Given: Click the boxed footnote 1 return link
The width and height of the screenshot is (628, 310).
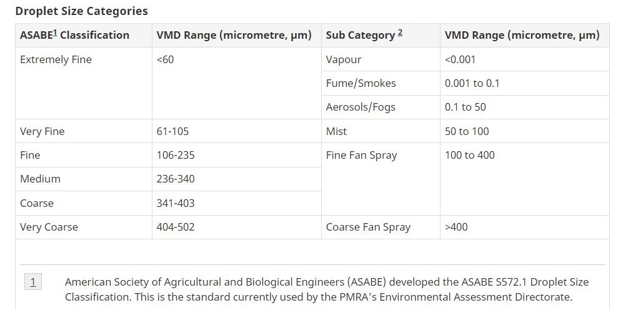Looking at the screenshot, I should pos(33,282).
